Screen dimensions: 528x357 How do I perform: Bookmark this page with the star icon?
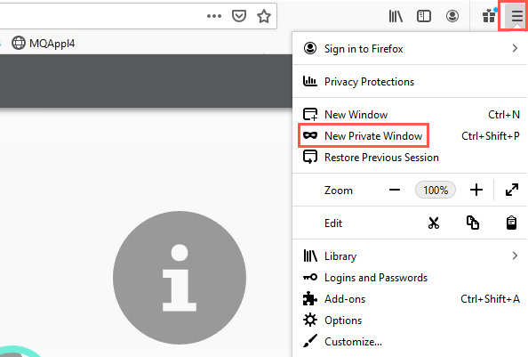pos(264,16)
